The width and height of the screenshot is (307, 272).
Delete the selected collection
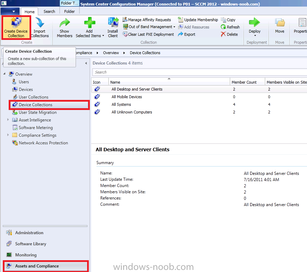click(x=229, y=34)
